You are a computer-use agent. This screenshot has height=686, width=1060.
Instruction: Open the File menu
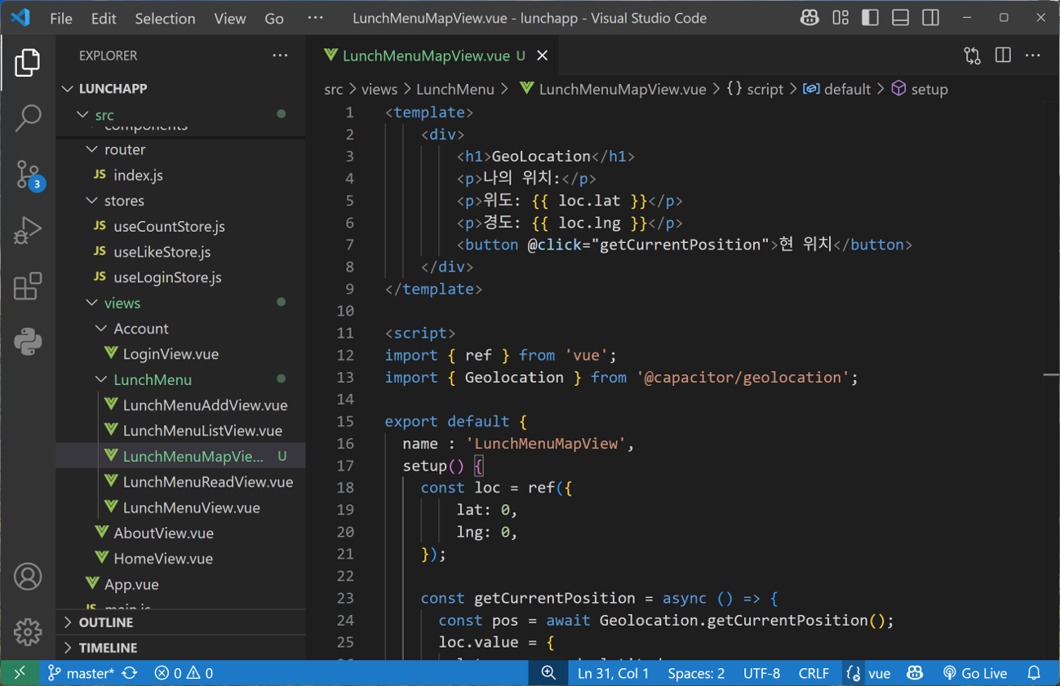tap(61, 18)
